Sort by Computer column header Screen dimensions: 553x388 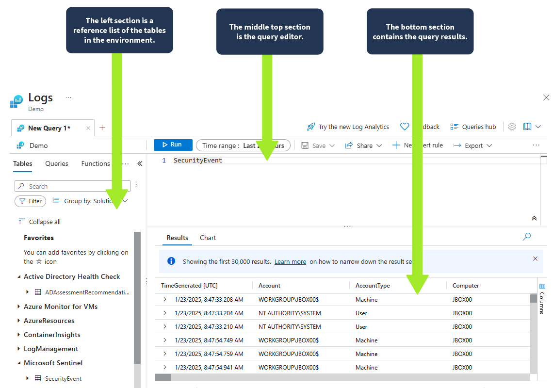point(466,286)
